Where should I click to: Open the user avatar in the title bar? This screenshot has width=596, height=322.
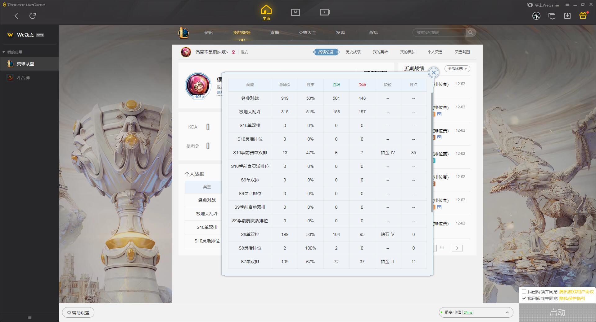click(x=536, y=16)
